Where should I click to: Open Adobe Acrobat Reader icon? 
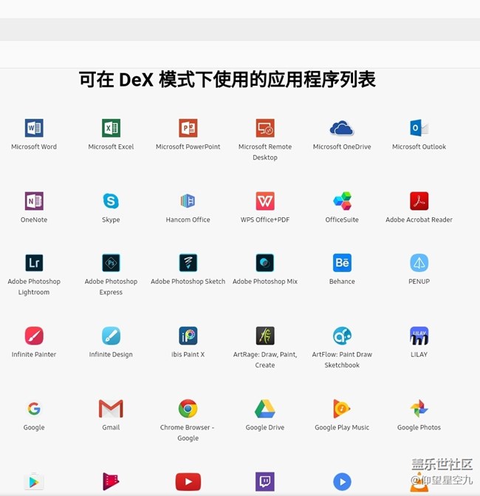tap(419, 201)
